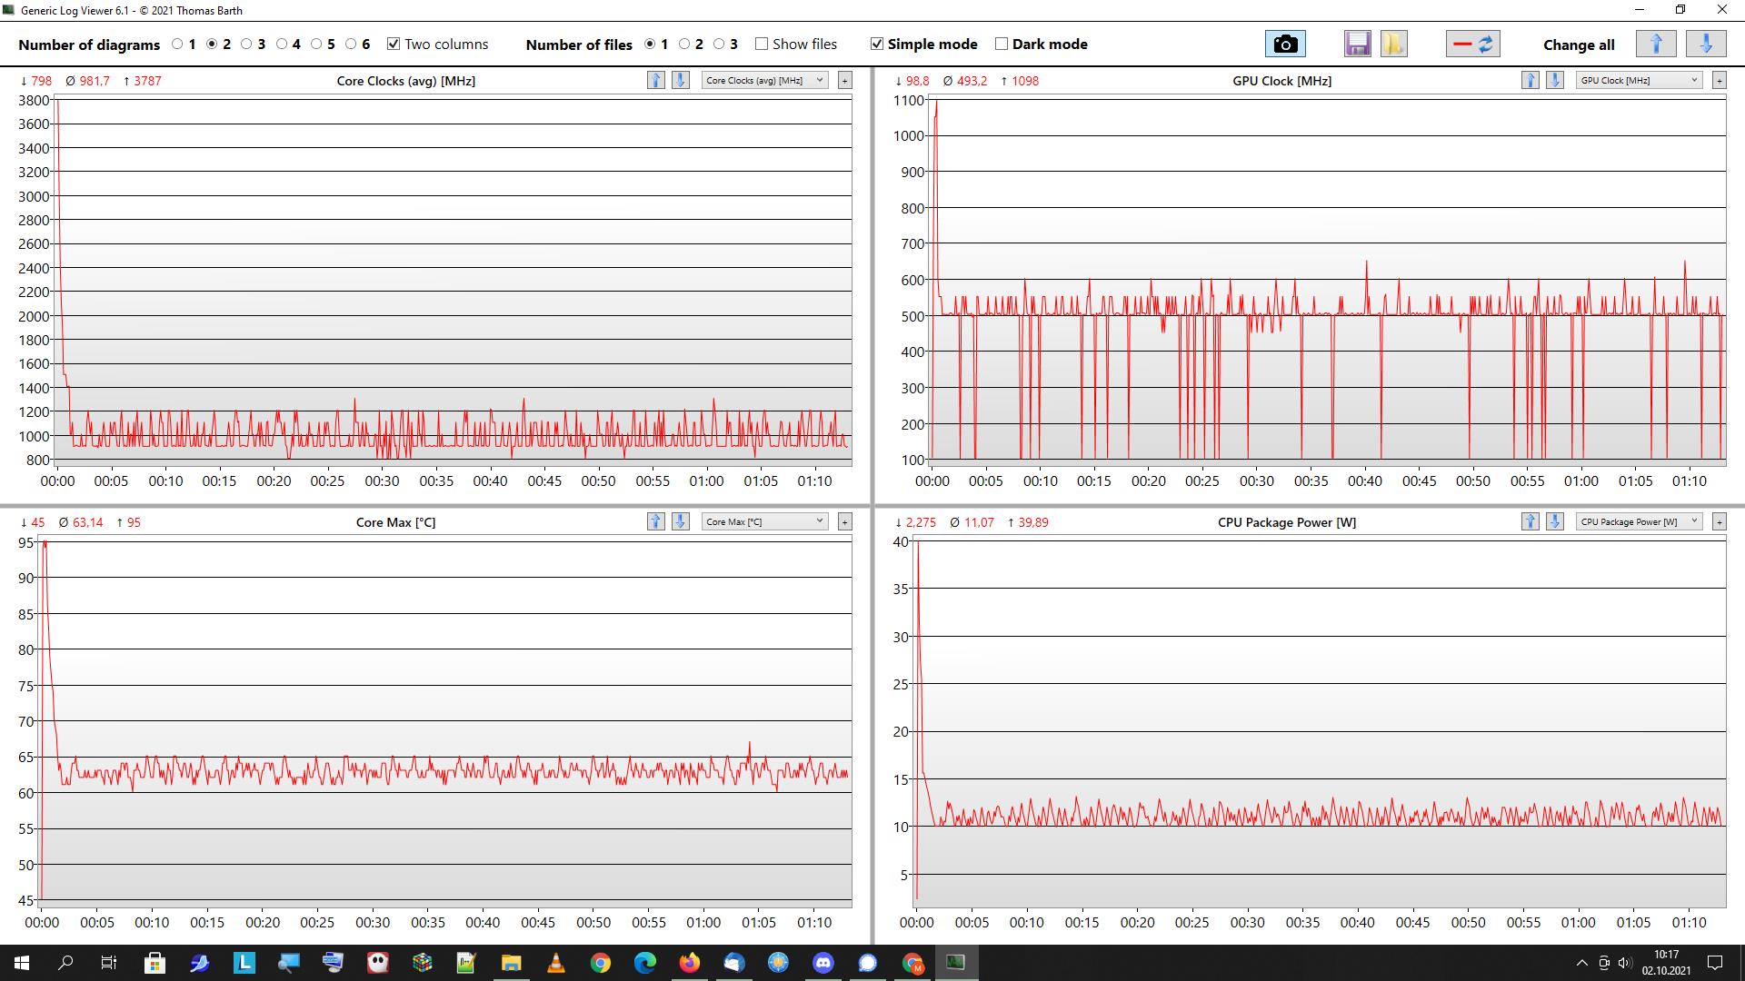Screen dimensions: 1745x981
Task: Enable the Show files checkbox
Action: (x=762, y=44)
